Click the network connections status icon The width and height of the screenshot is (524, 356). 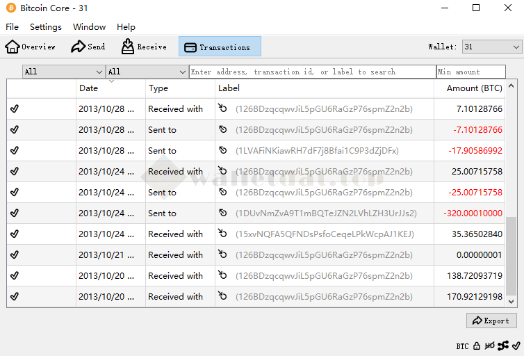(503, 346)
